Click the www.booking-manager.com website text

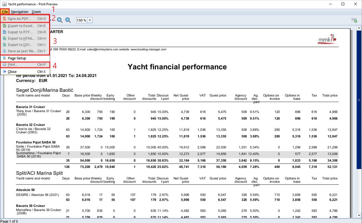(x=148, y=49)
